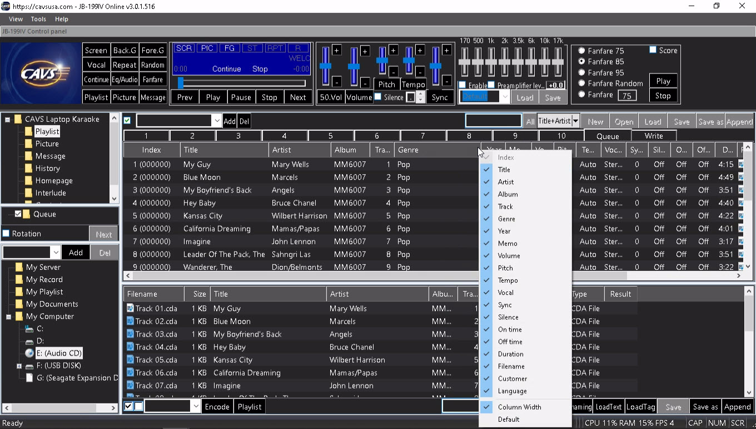756x429 pixels.
Task: Click the Eq/Audio button
Action: (125, 80)
